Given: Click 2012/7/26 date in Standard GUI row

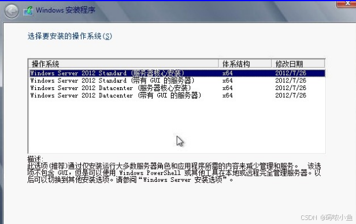Looking at the screenshot, I should (291, 80).
